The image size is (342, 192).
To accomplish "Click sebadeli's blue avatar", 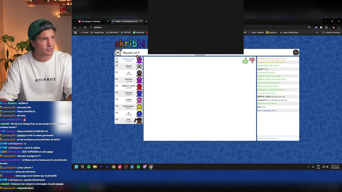I will 139,93.
